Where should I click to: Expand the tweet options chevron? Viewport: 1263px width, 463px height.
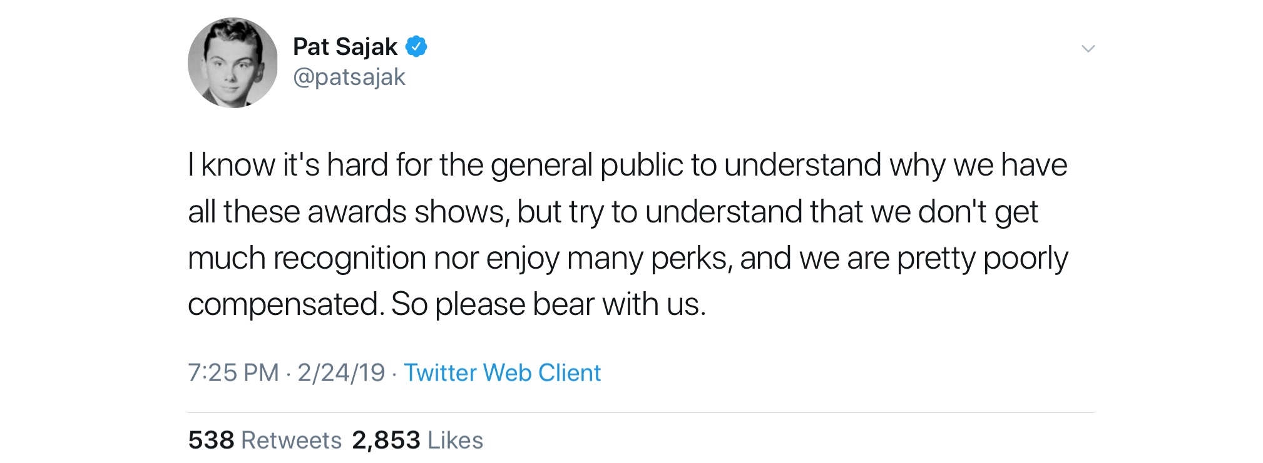1088,49
